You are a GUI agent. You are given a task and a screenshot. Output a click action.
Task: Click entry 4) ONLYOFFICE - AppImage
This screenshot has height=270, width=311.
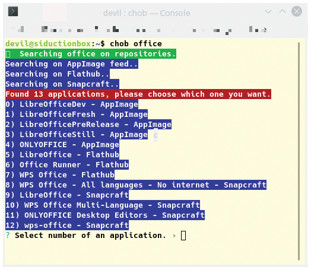[62, 145]
